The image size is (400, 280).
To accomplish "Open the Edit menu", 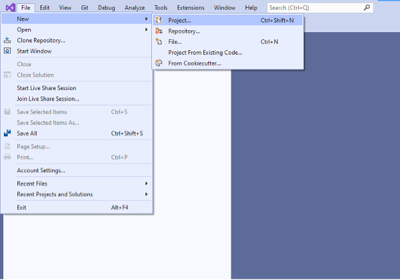I will [x=44, y=8].
